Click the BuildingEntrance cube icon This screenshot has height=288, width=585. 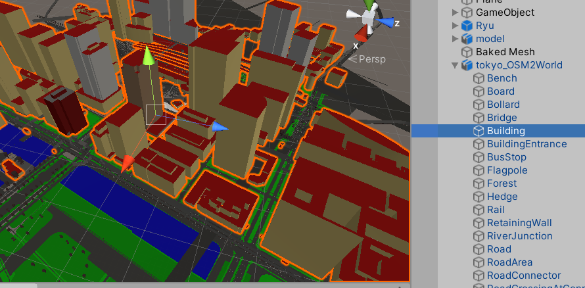click(479, 144)
